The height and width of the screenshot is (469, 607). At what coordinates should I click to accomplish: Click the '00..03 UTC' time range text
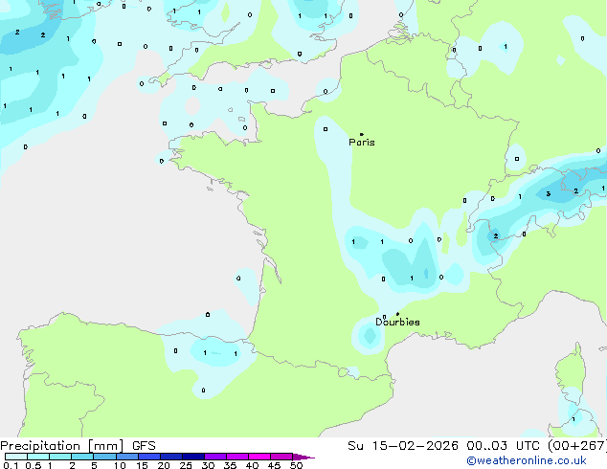[503, 446]
